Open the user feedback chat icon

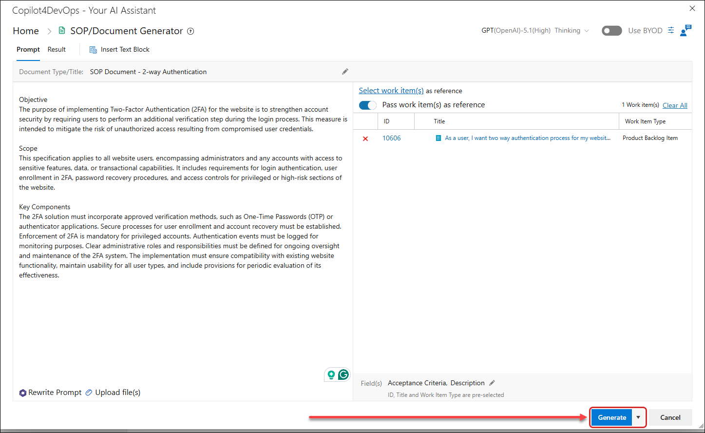686,30
